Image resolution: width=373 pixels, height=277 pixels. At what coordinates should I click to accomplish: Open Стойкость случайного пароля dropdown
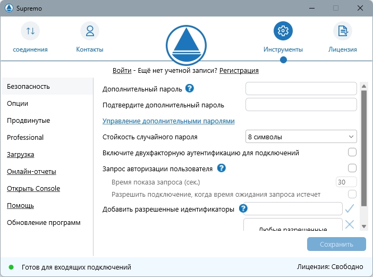click(x=301, y=137)
